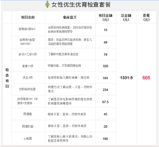Click the red 666 package price
The width and height of the screenshot is (159, 147).
pos(146,78)
